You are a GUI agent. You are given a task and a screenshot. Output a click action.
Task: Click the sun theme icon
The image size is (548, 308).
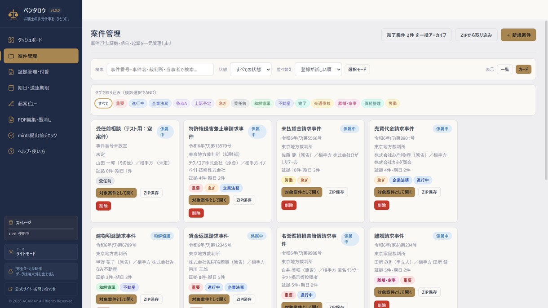coord(11,252)
